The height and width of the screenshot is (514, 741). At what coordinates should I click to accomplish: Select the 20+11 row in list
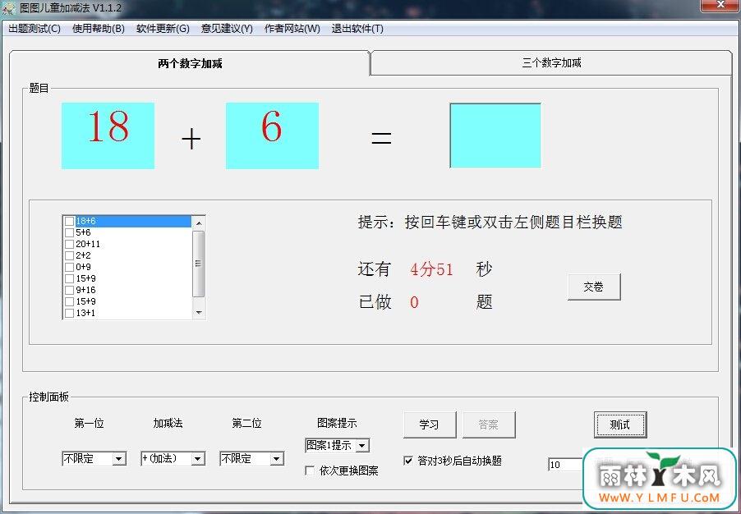[127, 244]
